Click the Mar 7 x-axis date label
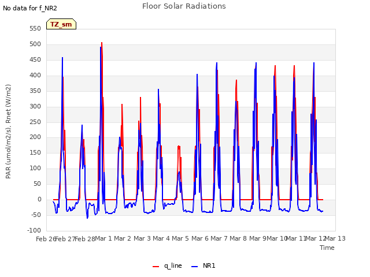The image size is (370, 277). 219,238
